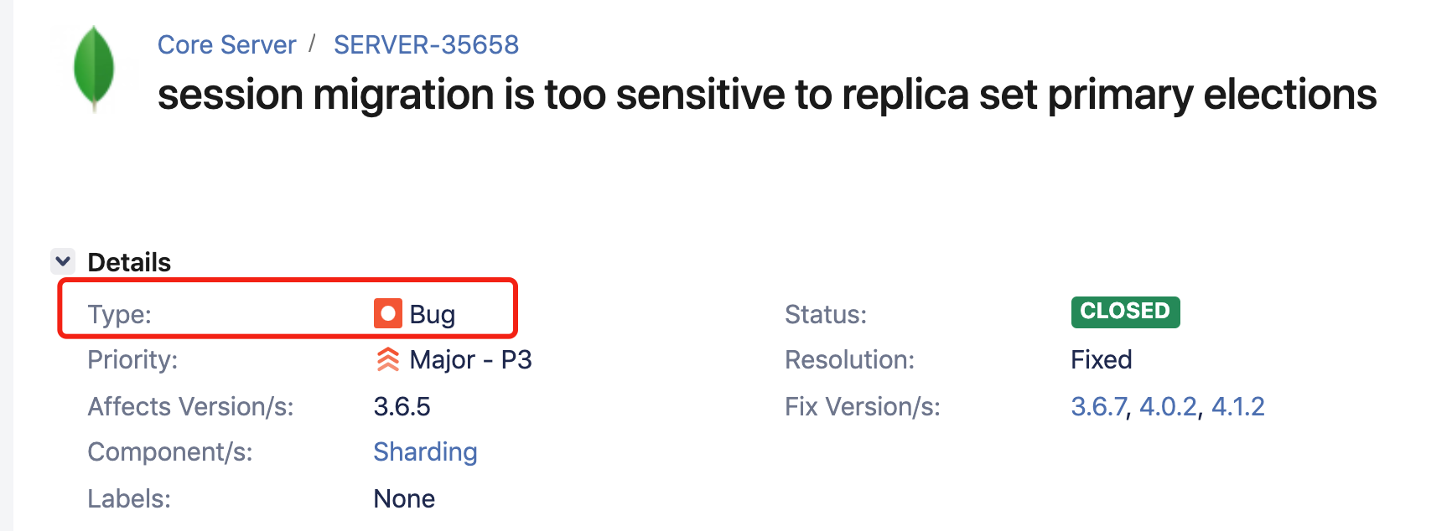Click the Fix Version/s field label
Viewport: 1452px width, 531px height.
pos(862,407)
